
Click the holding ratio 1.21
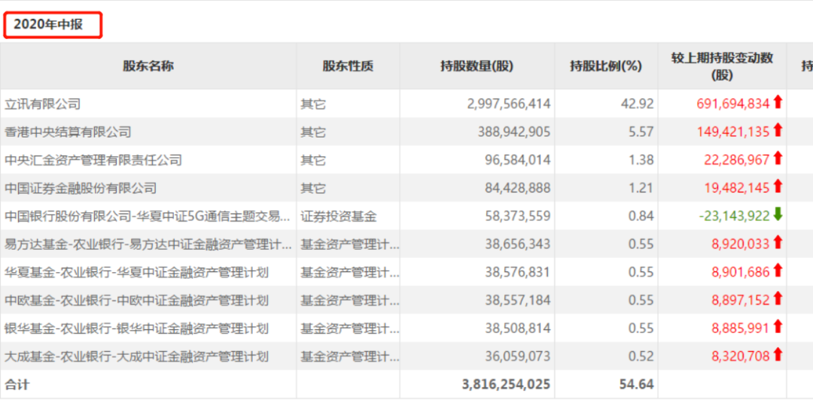(x=642, y=188)
